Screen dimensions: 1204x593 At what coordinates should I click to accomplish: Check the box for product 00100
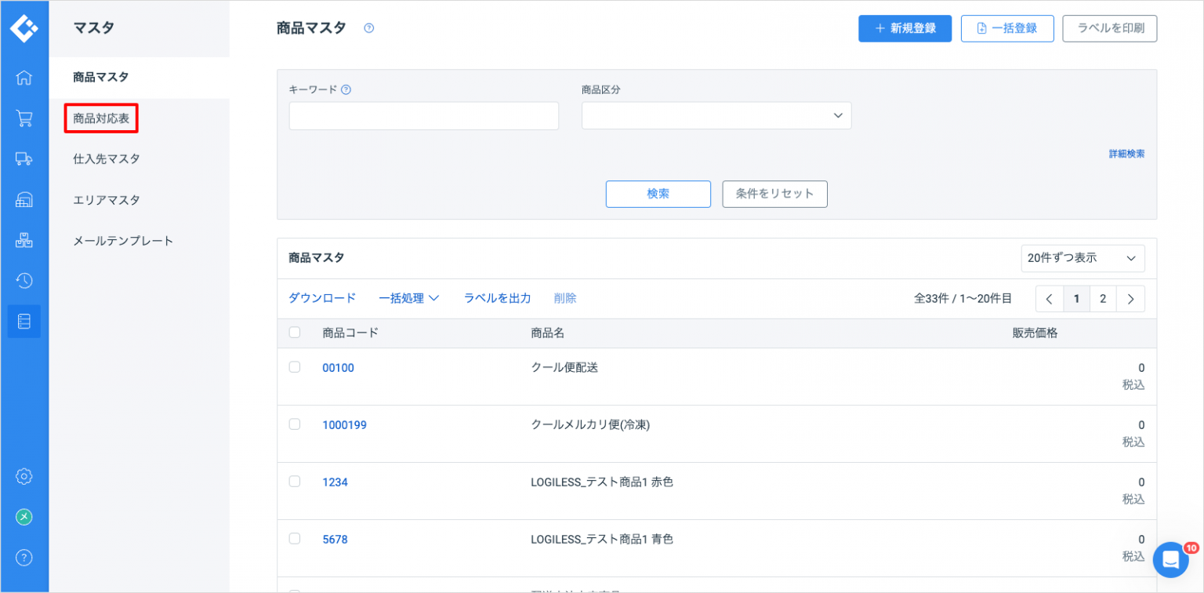(295, 367)
